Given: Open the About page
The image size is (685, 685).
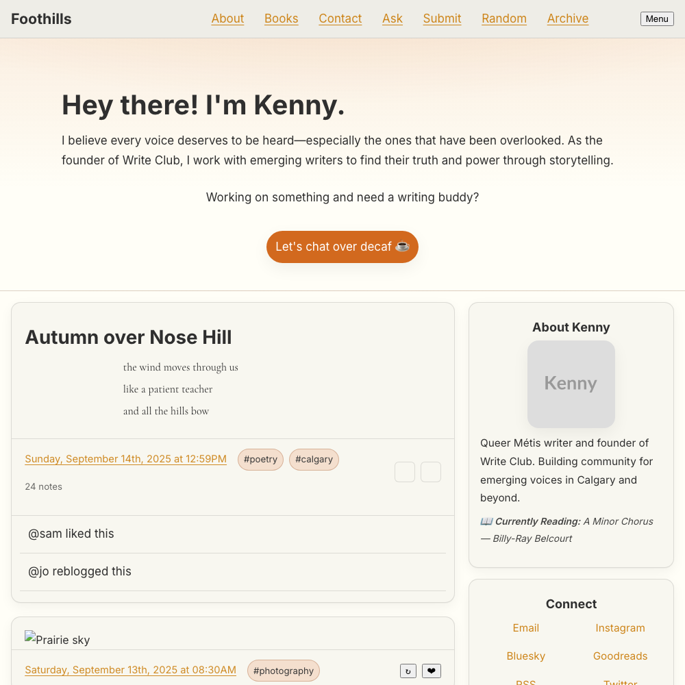Looking at the screenshot, I should pyautogui.click(x=227, y=18).
